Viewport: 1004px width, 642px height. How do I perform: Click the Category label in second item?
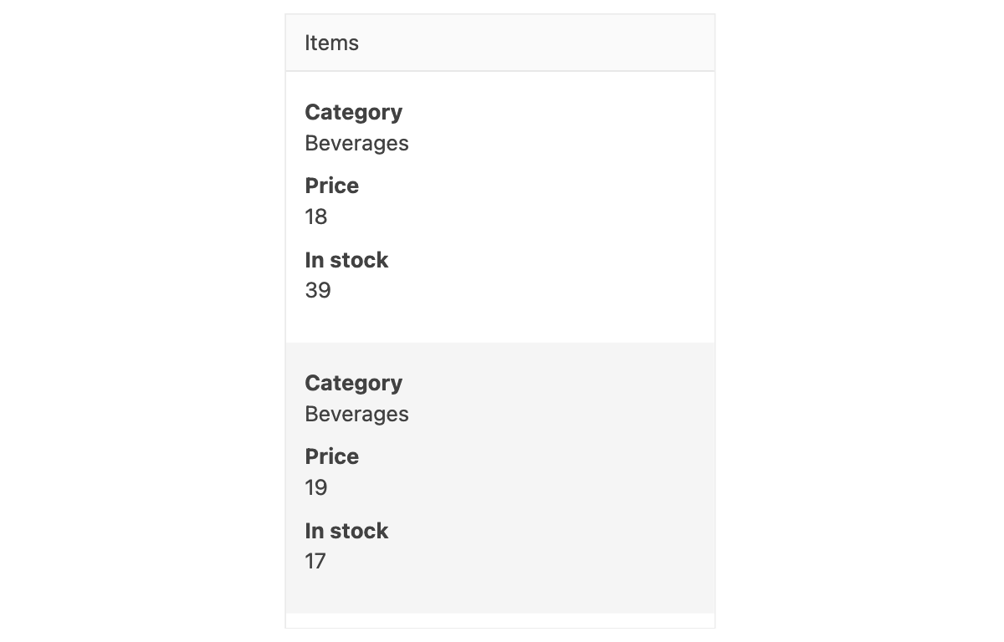[x=353, y=382]
